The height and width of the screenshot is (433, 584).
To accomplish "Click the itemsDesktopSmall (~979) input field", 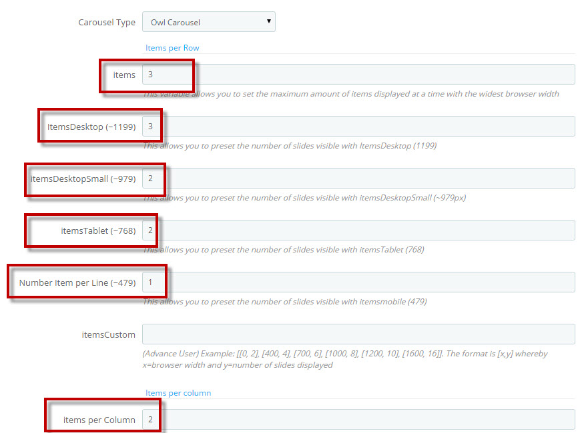I will click(358, 179).
